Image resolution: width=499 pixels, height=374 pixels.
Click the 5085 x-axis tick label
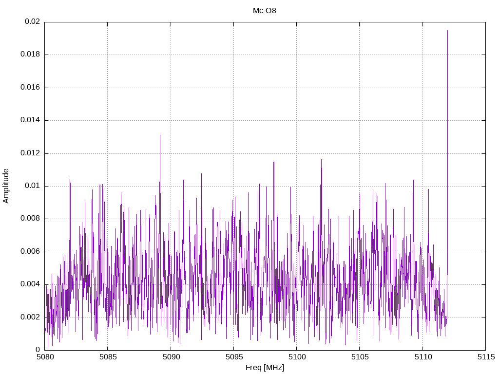(x=108, y=357)
